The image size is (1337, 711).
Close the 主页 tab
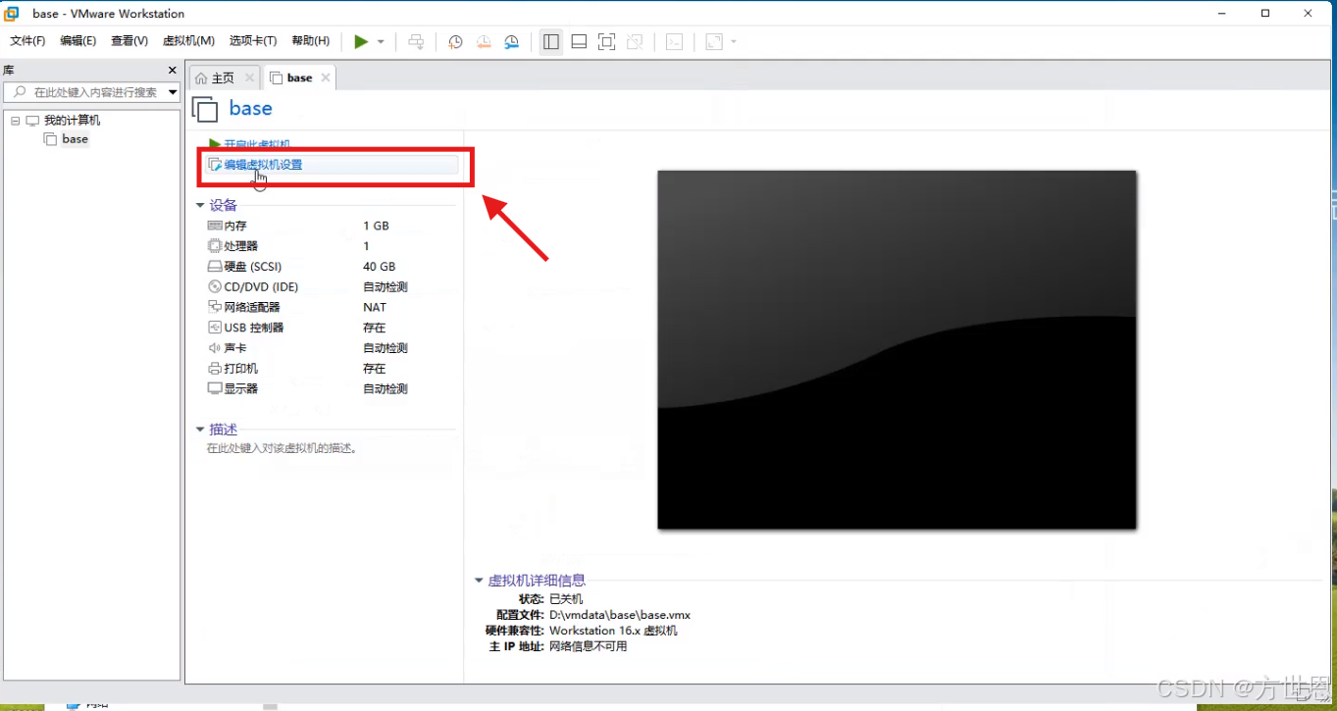pyautogui.click(x=249, y=77)
